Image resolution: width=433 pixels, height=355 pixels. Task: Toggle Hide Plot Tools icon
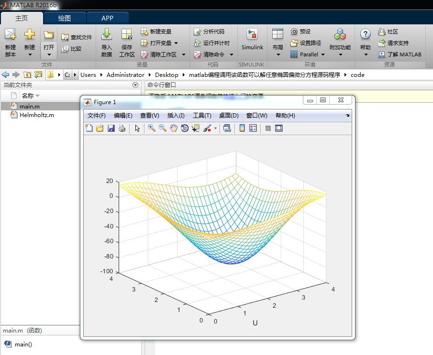point(268,128)
